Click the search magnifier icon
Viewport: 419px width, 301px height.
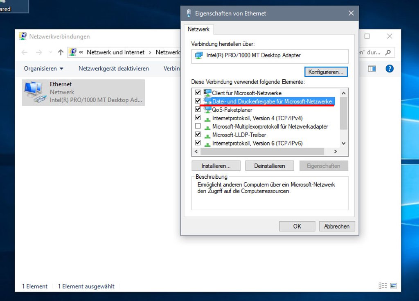(x=388, y=52)
